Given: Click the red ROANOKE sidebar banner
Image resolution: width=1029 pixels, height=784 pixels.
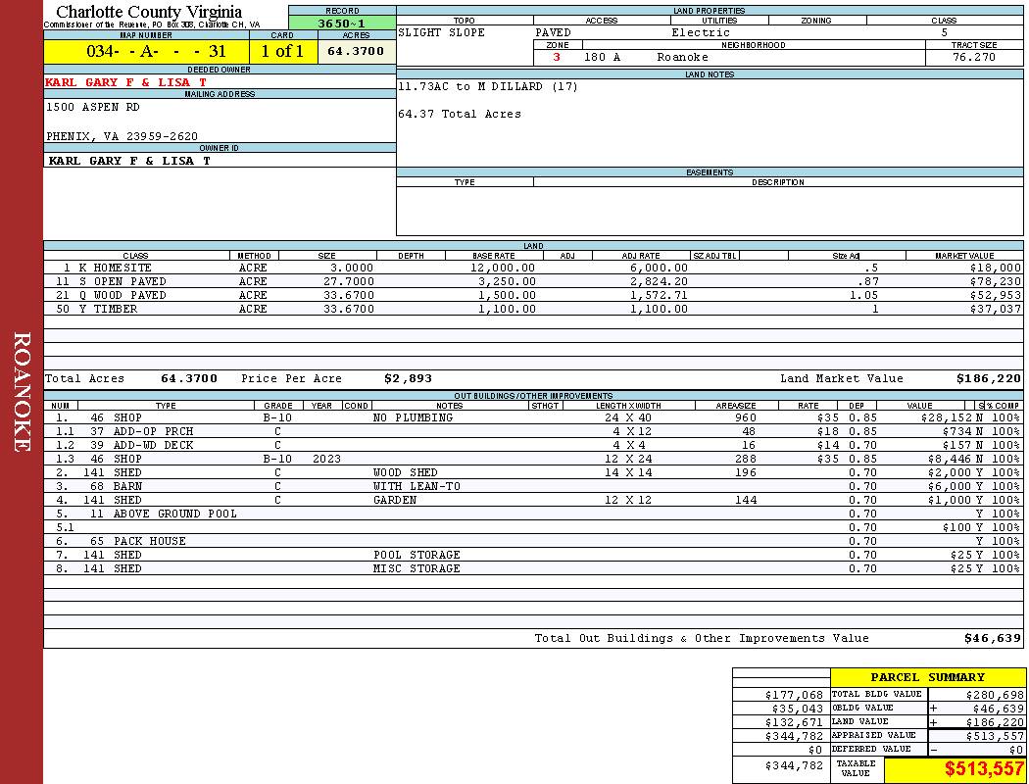Looking at the screenshot, I should (22, 392).
